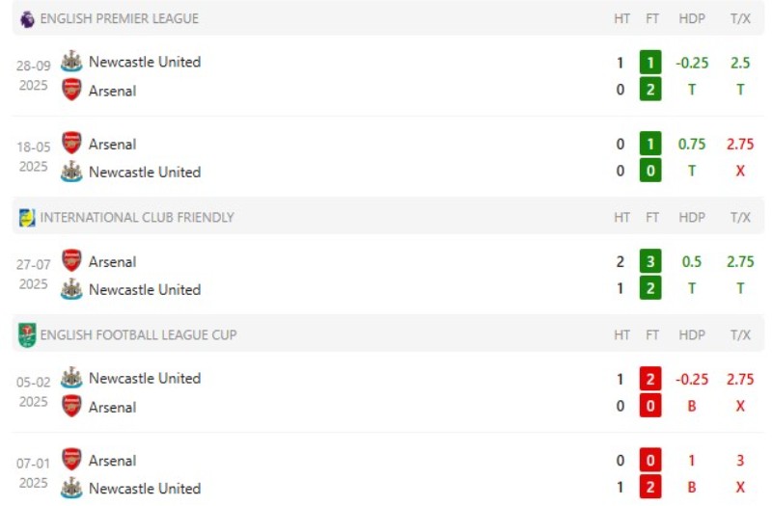Click the English Premier League logo icon
The width and height of the screenshot is (772, 506).
(x=27, y=18)
